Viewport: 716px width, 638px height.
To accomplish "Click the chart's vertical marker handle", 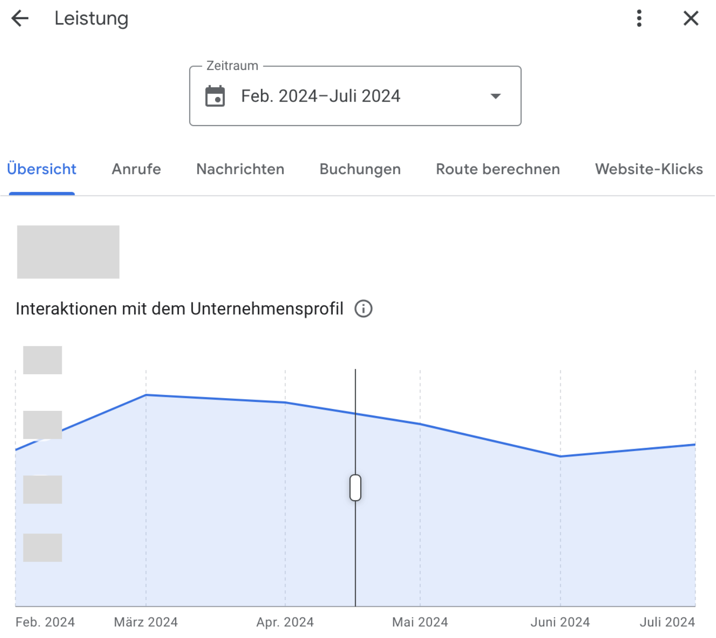I will tap(355, 488).
